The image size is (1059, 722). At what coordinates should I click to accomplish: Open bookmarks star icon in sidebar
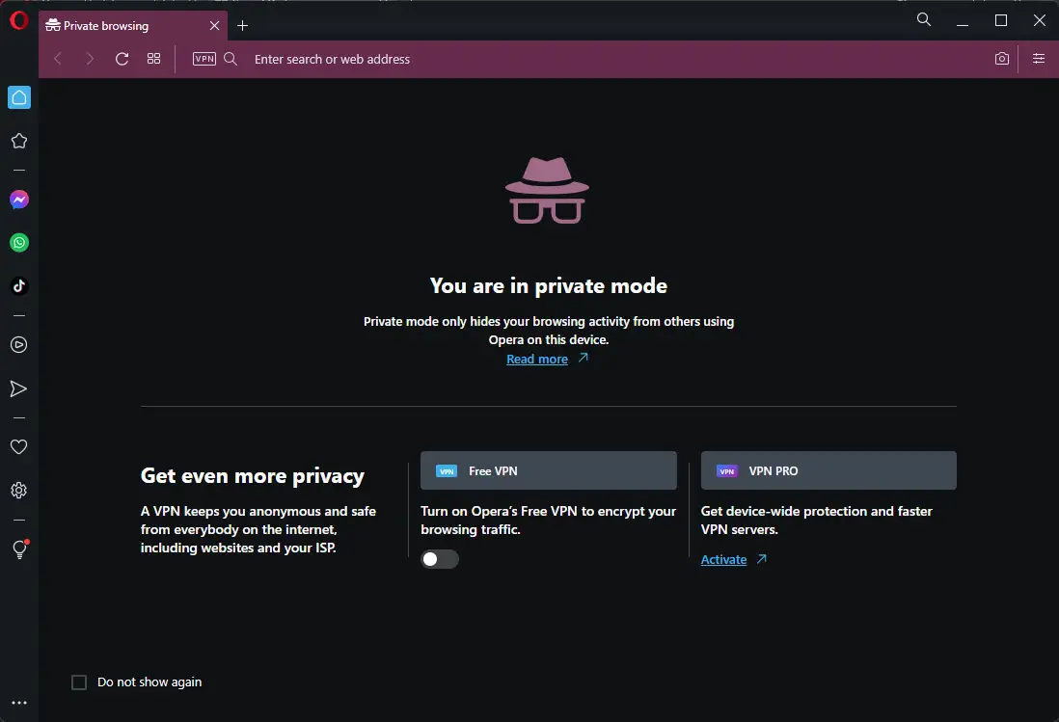point(19,141)
